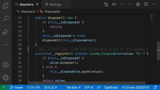Click the Disposable class breadcrumb
The image size is (160, 90).
pyautogui.click(x=52, y=11)
